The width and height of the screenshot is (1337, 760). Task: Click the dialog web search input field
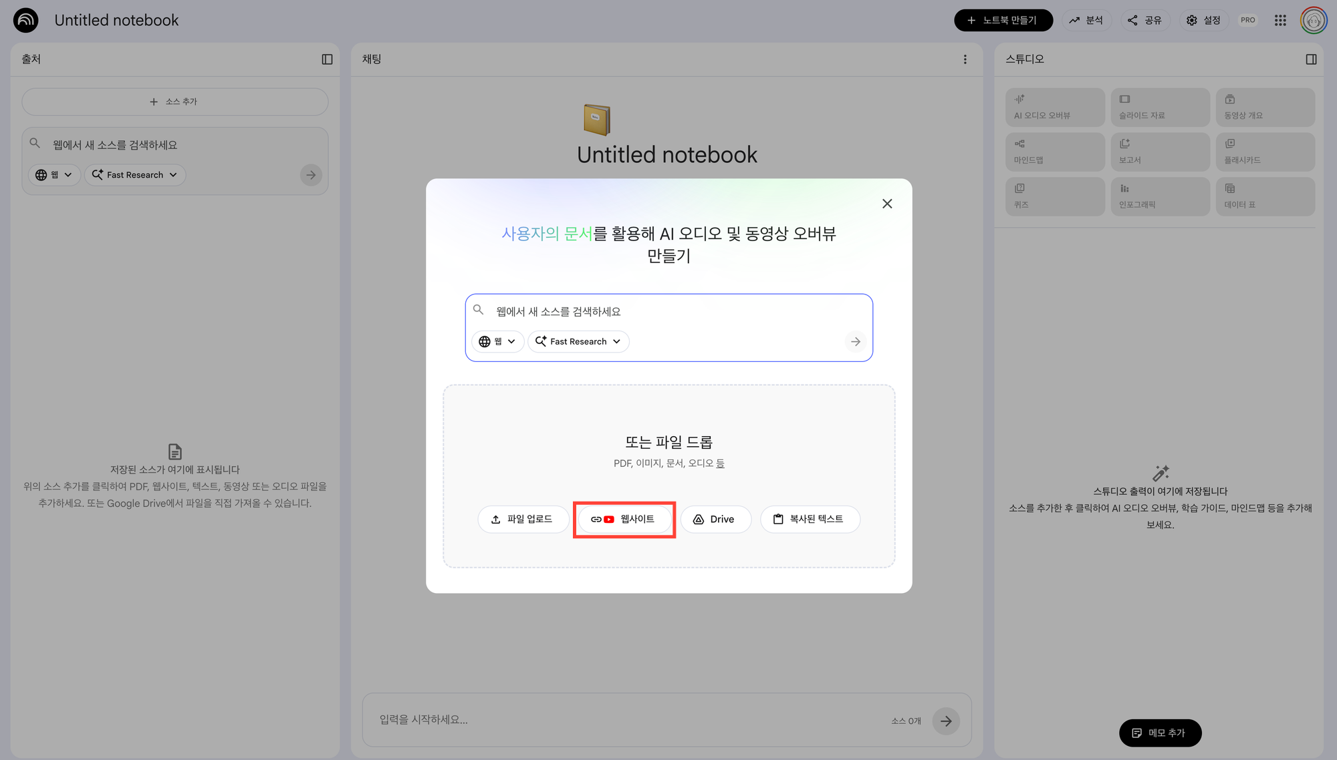tap(668, 311)
